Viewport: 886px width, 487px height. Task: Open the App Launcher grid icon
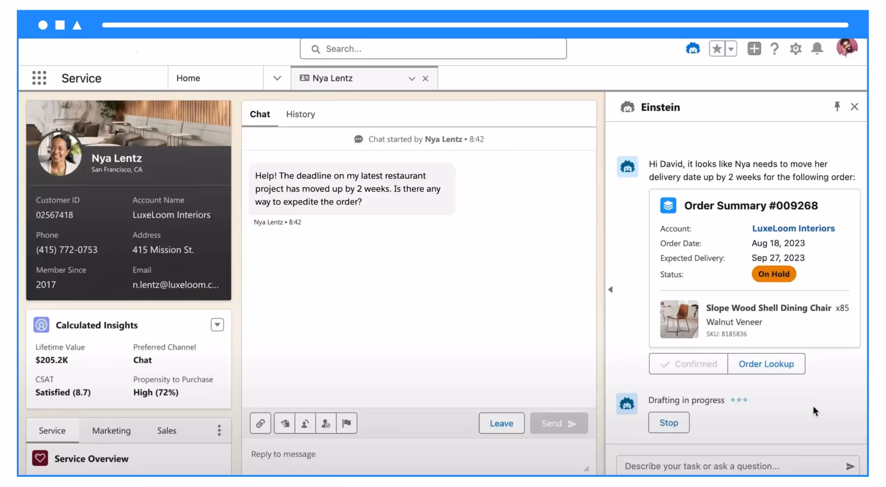tap(39, 78)
